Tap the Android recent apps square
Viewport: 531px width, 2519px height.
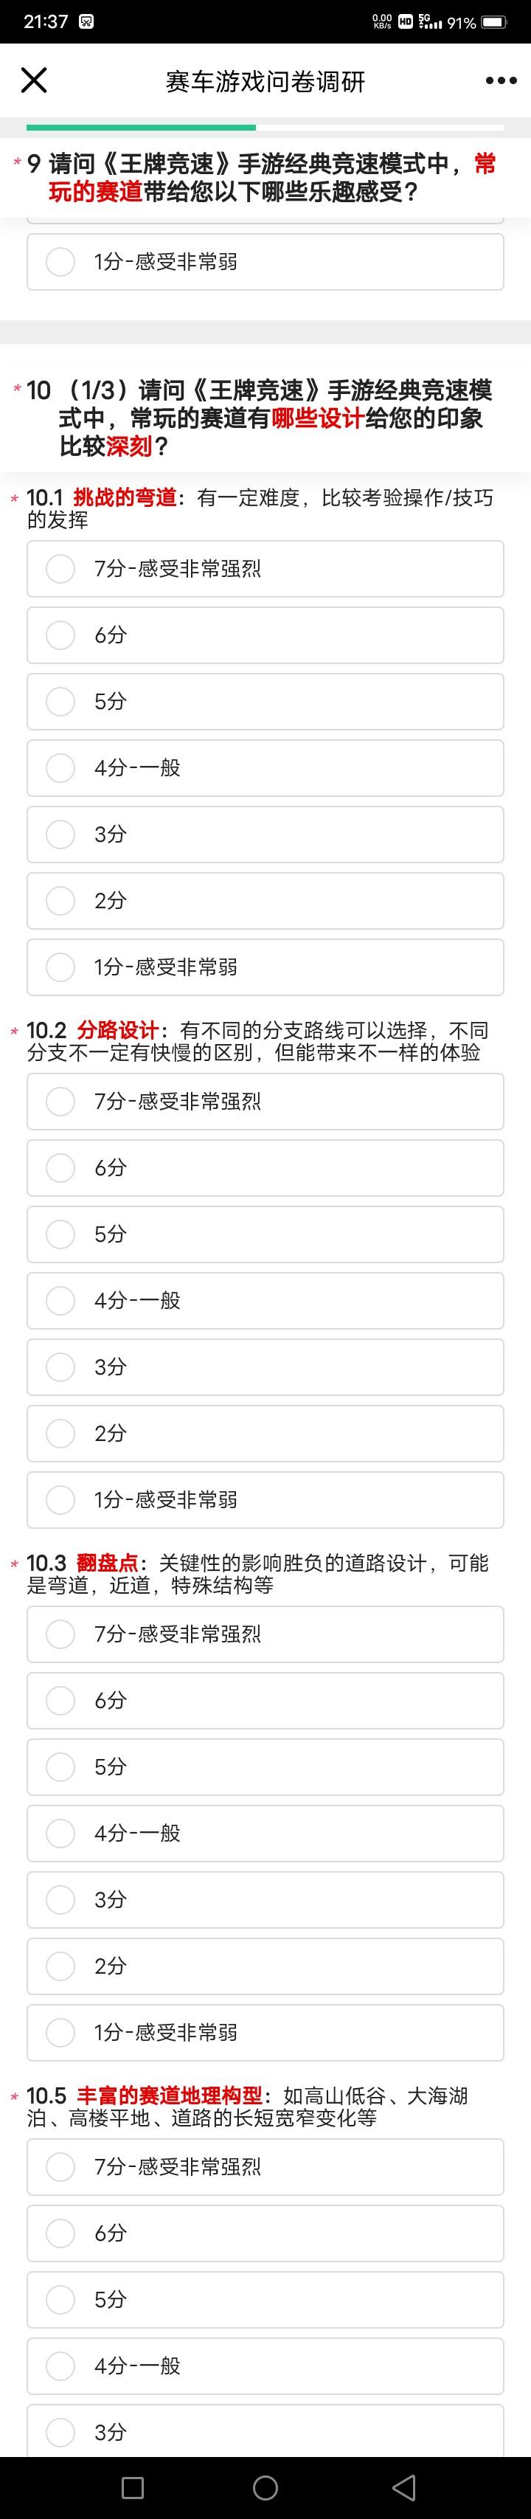click(x=133, y=2487)
